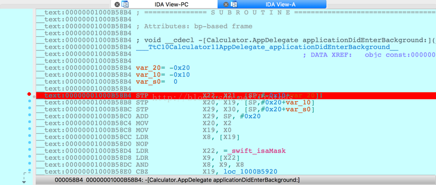Click the 'X8, [X19]' operand

(221, 137)
